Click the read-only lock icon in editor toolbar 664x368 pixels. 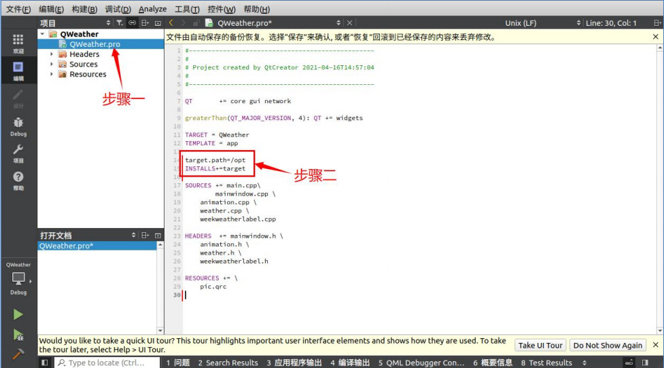196,23
